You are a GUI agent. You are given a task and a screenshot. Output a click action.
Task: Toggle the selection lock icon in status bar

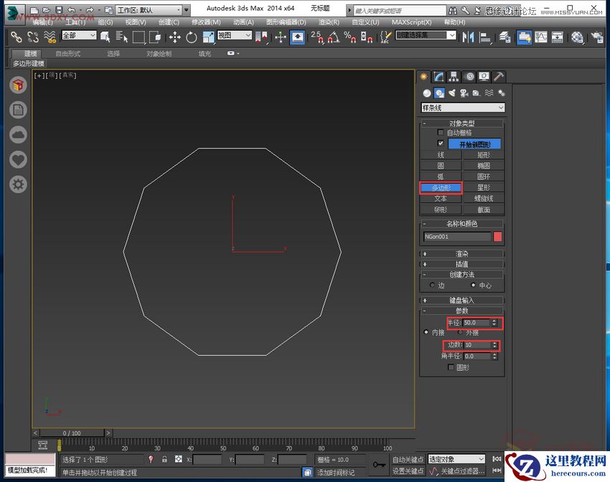164,459
